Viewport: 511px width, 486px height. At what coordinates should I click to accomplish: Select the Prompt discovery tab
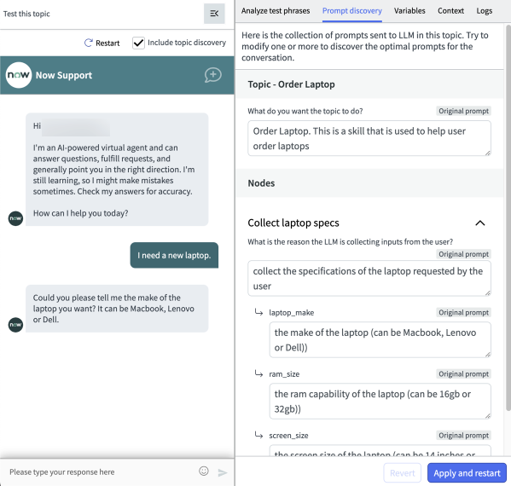point(352,11)
